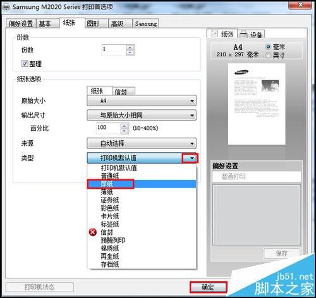Screen dimensions: 316x298
Task: Choose 存档纸 from the type list
Action: click(142, 265)
